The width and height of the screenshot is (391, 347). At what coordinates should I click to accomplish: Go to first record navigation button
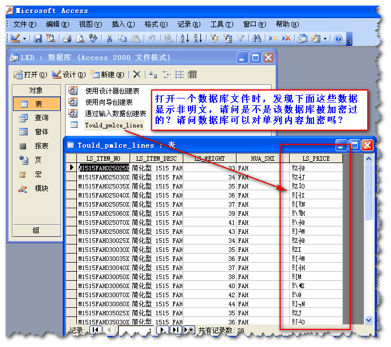[95, 330]
